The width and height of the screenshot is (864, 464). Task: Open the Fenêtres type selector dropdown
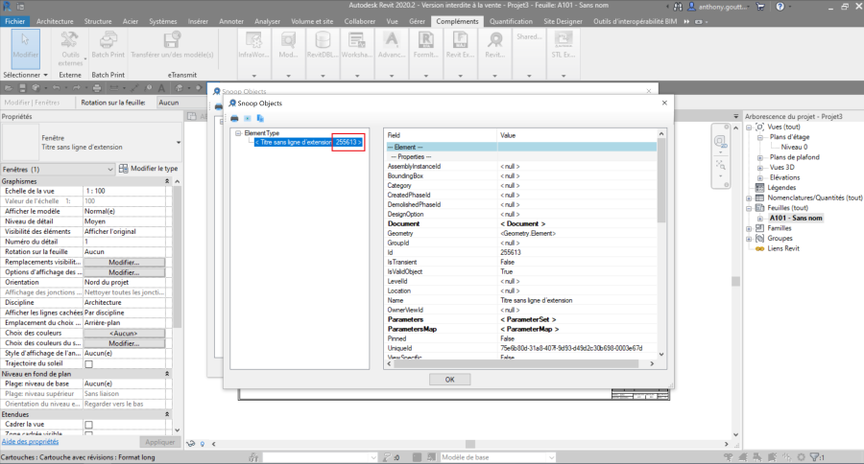coord(110,169)
